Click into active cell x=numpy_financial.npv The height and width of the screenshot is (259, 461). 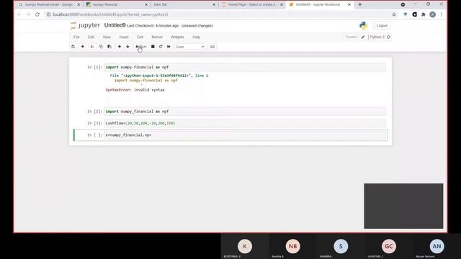(x=245, y=135)
